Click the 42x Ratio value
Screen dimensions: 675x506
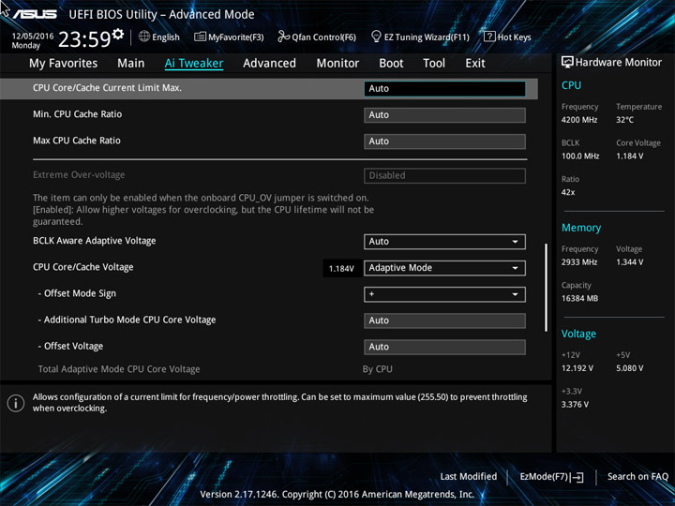568,192
